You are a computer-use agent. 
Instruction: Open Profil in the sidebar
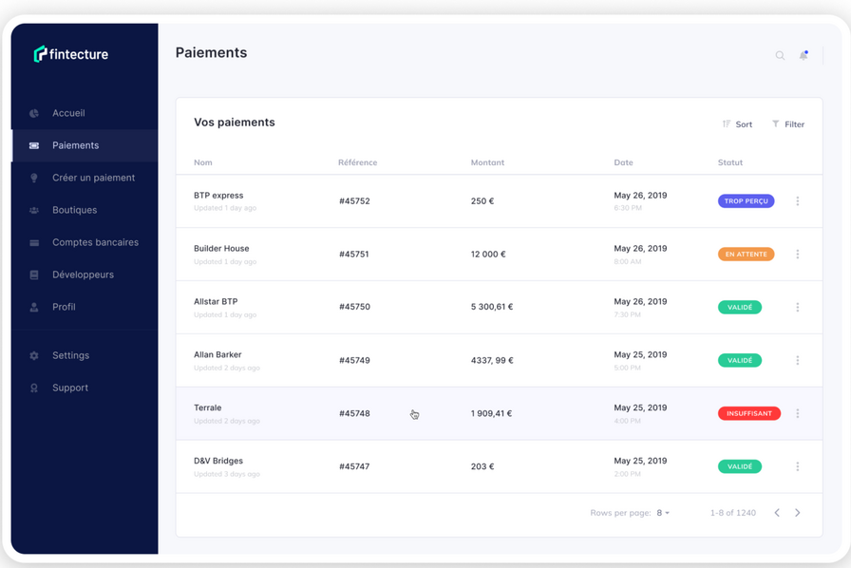click(x=85, y=307)
